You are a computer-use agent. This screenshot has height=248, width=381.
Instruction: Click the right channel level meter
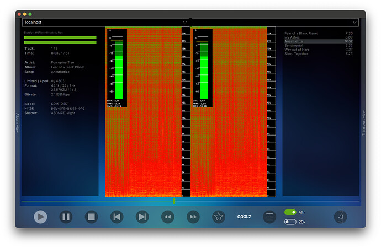click(x=203, y=68)
